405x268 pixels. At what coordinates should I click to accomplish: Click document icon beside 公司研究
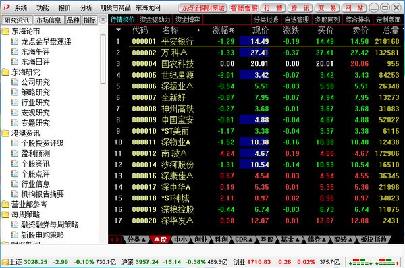click(x=15, y=82)
